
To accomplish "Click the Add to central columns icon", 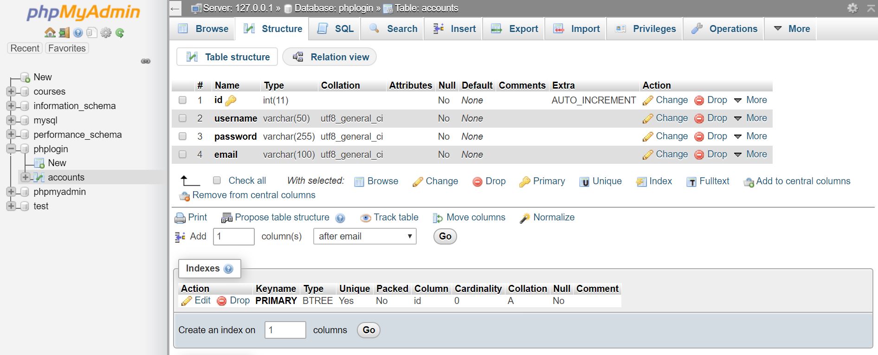I will (x=749, y=182).
